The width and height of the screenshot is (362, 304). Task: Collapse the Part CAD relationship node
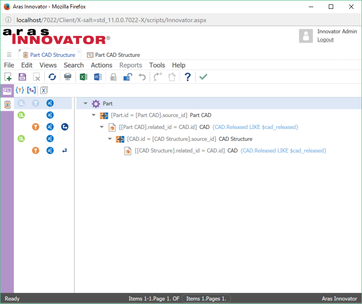[93, 115]
